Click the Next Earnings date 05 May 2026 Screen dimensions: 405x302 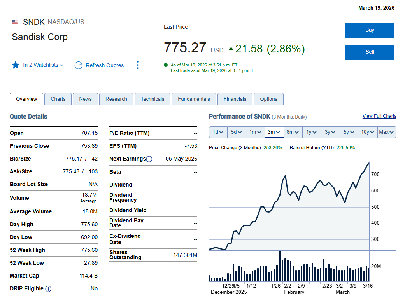(181, 159)
